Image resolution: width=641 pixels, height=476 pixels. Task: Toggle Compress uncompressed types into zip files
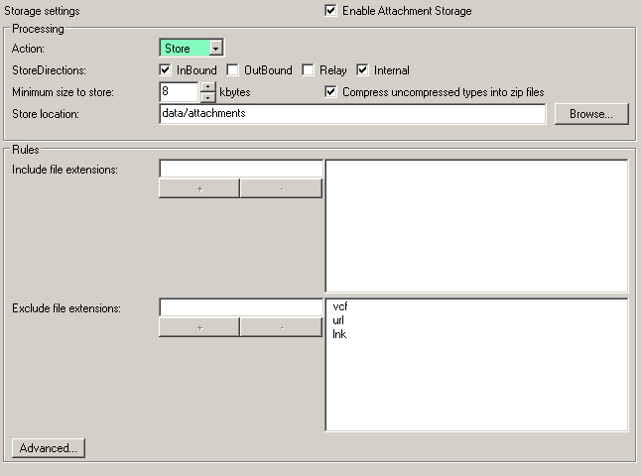331,92
